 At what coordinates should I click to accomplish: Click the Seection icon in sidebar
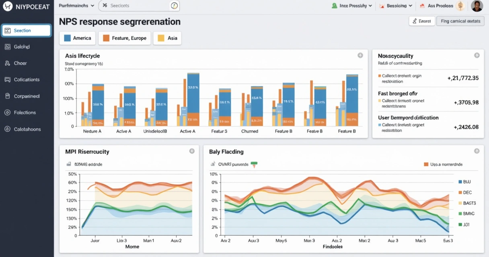pyautogui.click(x=7, y=31)
